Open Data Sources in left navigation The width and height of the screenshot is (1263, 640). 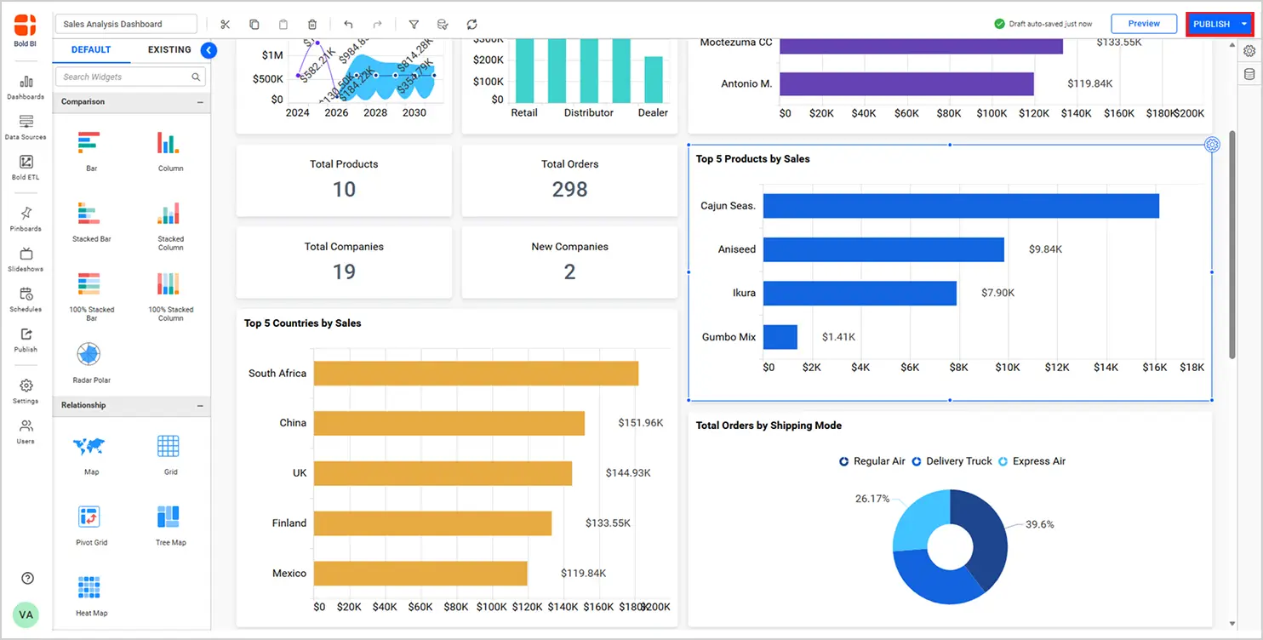[x=26, y=127]
